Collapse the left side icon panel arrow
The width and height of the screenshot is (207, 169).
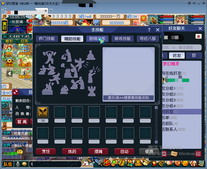click(x=9, y=74)
